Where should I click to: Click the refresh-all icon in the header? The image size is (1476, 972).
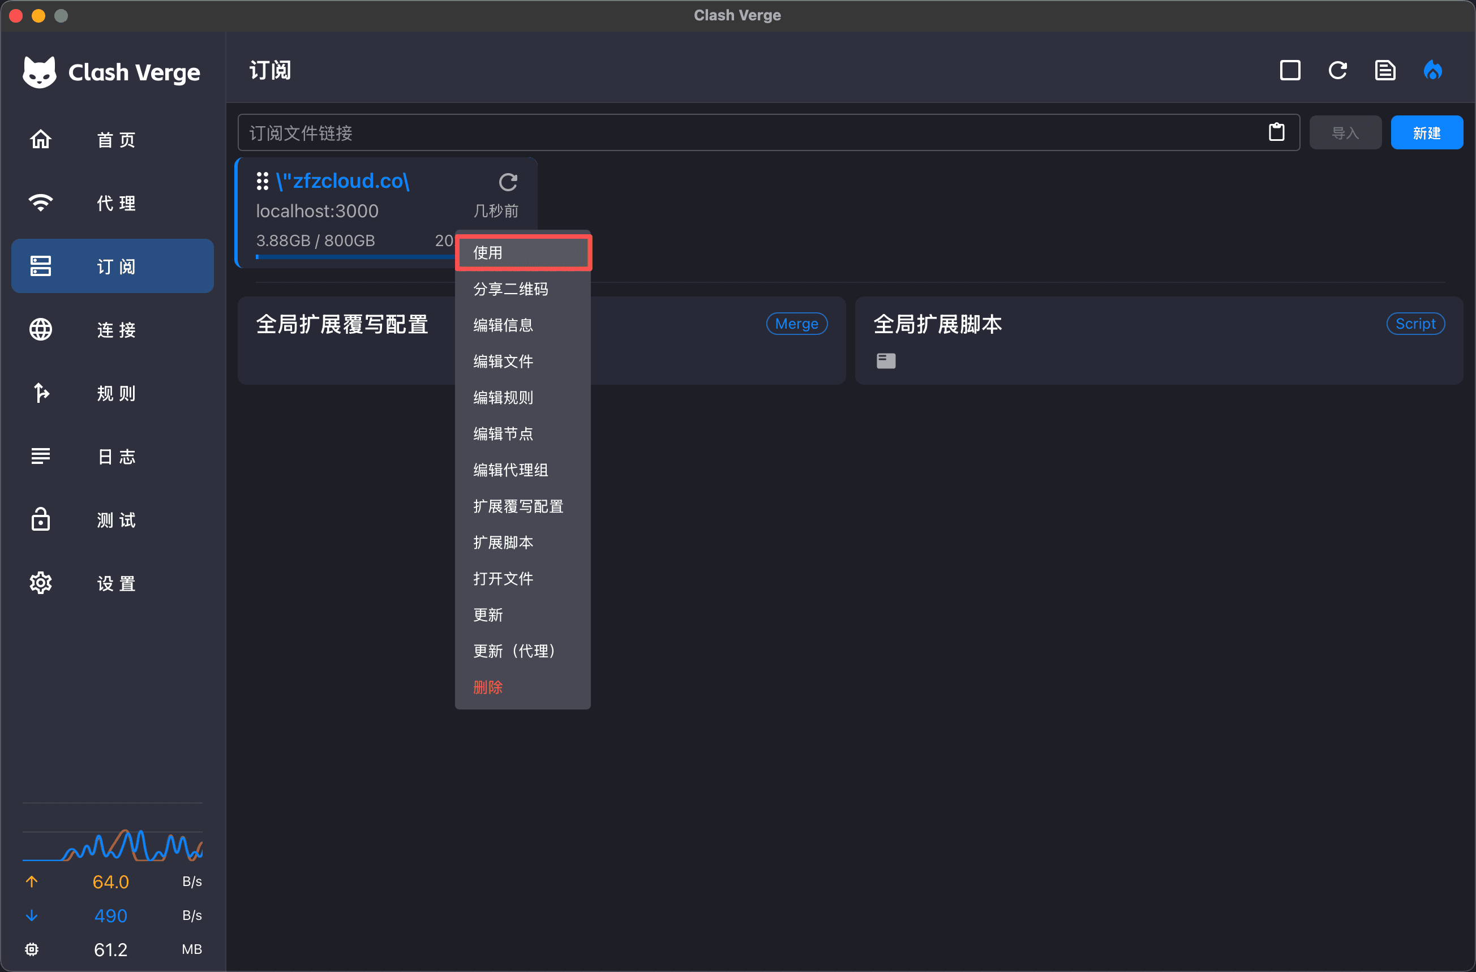pos(1338,71)
